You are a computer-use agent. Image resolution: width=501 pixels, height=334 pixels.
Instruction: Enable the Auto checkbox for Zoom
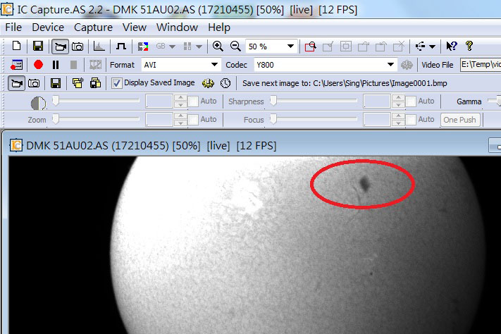pos(192,120)
